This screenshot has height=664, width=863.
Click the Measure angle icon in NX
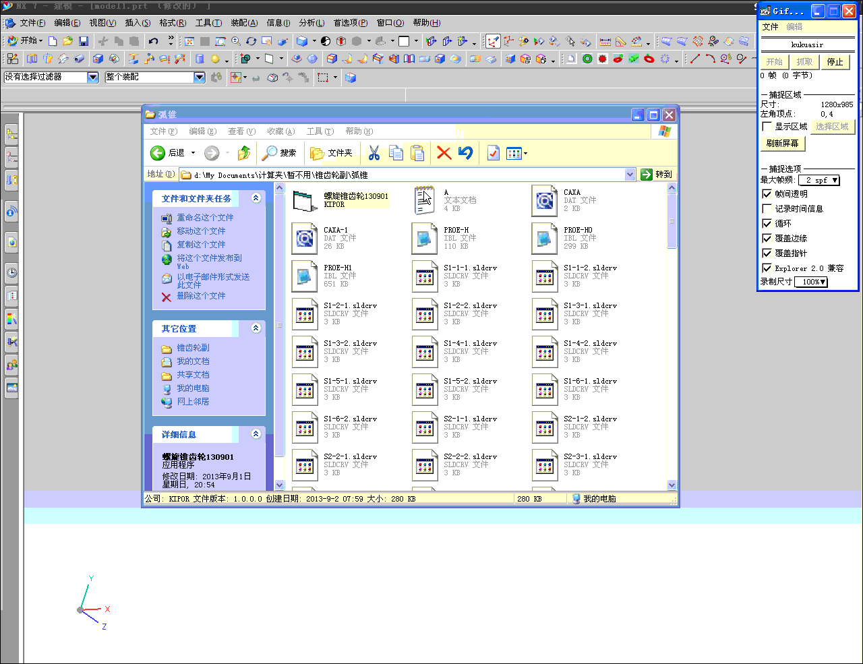tap(620, 42)
